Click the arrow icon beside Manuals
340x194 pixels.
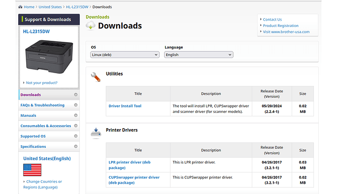click(76, 115)
